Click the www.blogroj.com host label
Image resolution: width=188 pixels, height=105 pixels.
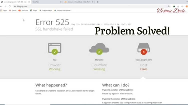pos(144,60)
